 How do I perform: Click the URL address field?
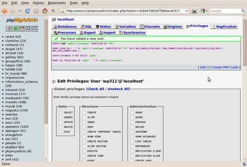click(x=123, y=11)
